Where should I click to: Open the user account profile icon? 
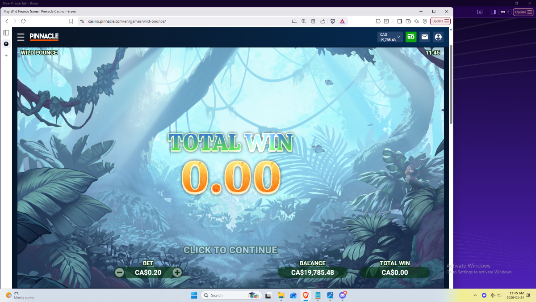tap(438, 37)
